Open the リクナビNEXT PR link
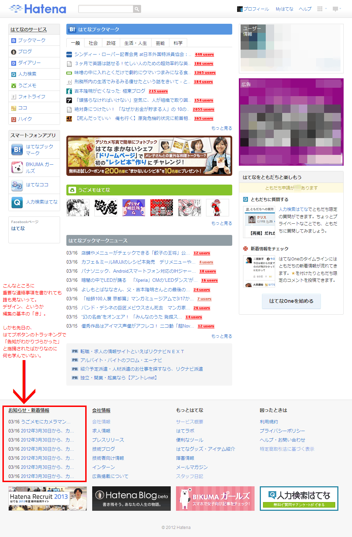 click(x=132, y=351)
